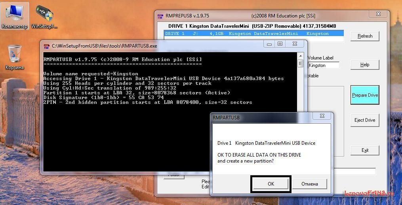The image size is (402, 205).
Task: Click the Volume Label text field
Action: coord(323,65)
